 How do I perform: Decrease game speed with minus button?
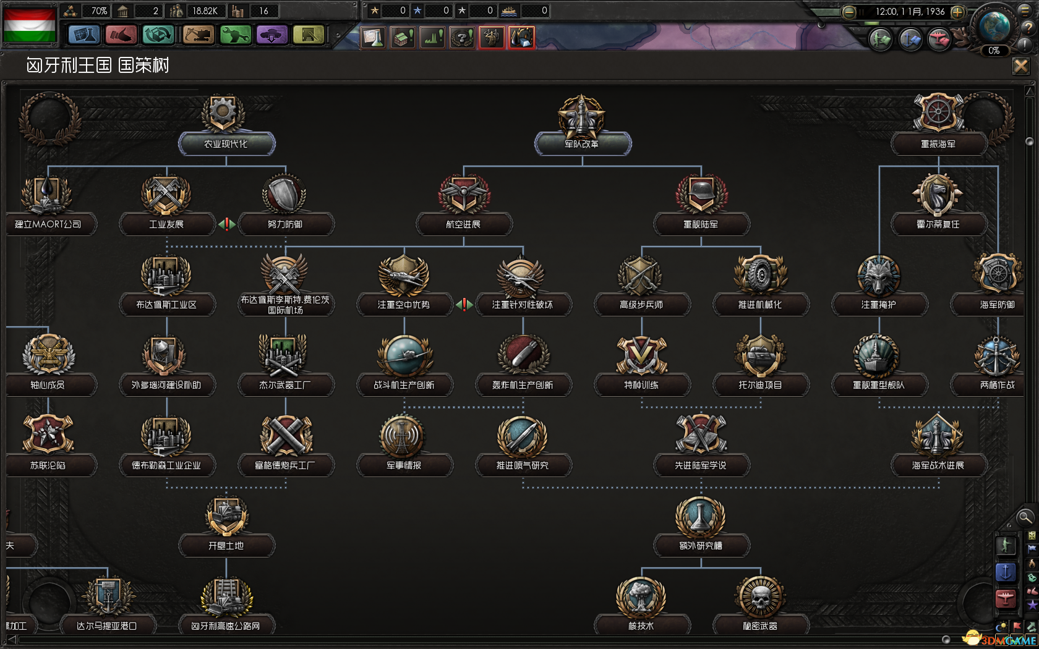[849, 12]
